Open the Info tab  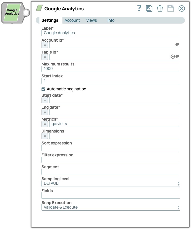pos(111,20)
